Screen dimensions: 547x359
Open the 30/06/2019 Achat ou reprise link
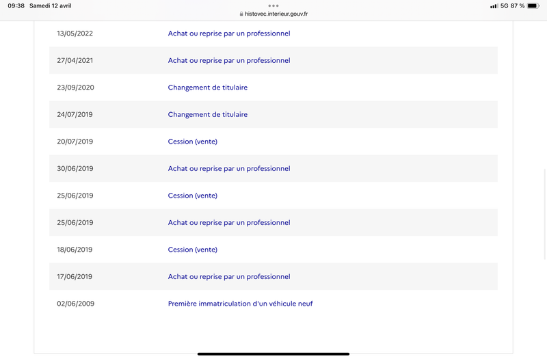(x=229, y=168)
